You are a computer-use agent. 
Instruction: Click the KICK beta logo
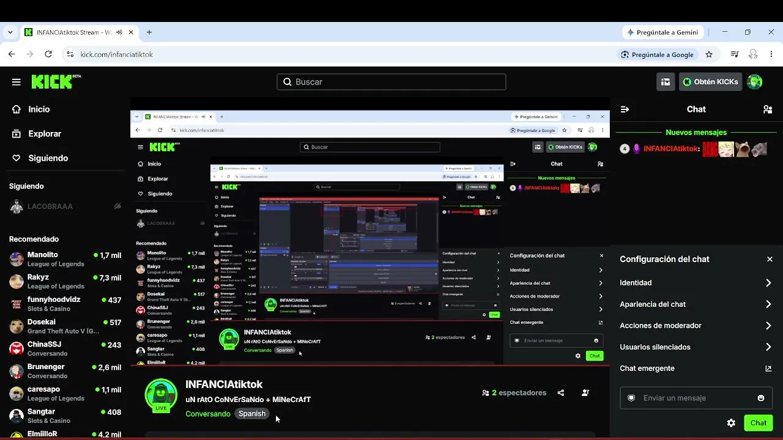[x=56, y=82]
